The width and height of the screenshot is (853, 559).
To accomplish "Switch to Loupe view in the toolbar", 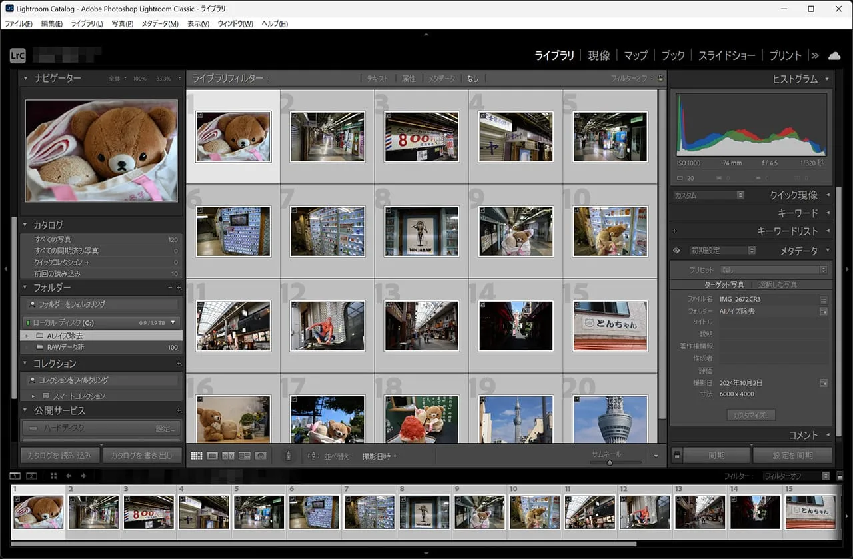I will pos(212,456).
